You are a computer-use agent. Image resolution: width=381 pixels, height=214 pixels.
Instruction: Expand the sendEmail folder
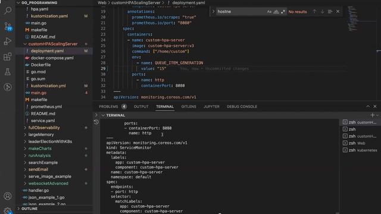(38, 169)
